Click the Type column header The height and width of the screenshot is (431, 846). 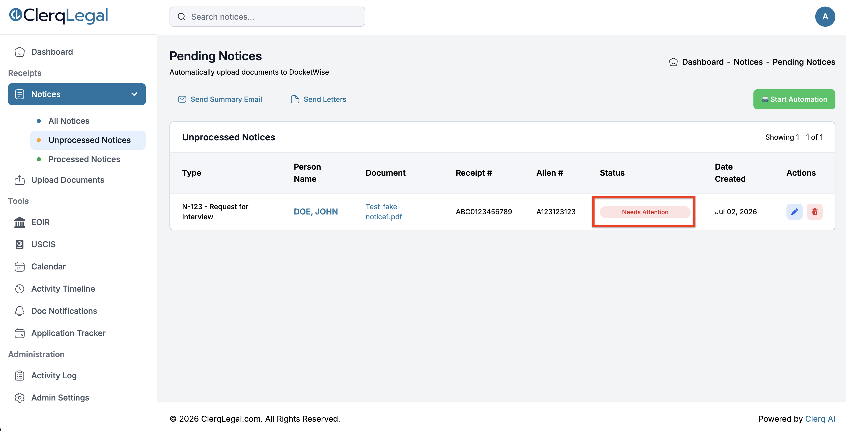click(191, 173)
